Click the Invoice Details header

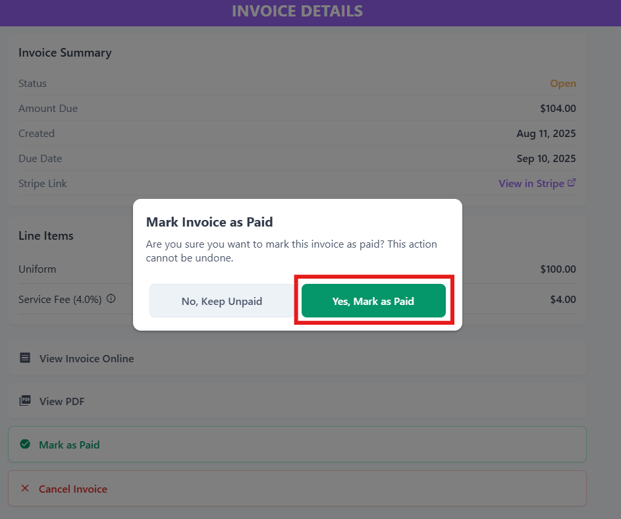tap(297, 11)
